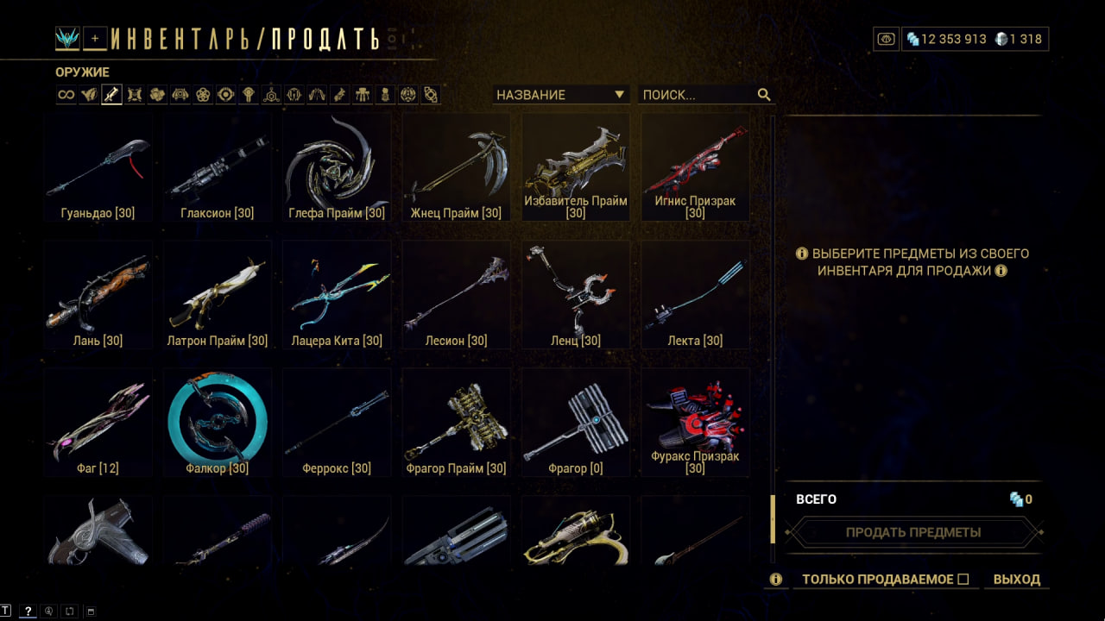Screen dimensions: 1105x621
Task: Enable the Только продаваемое checkbox
Action: (963, 580)
